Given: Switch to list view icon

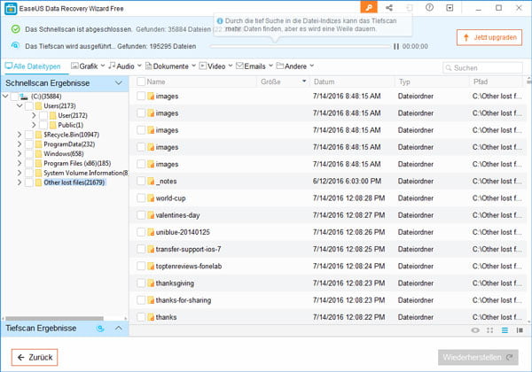Looking at the screenshot, I should coord(505,330).
